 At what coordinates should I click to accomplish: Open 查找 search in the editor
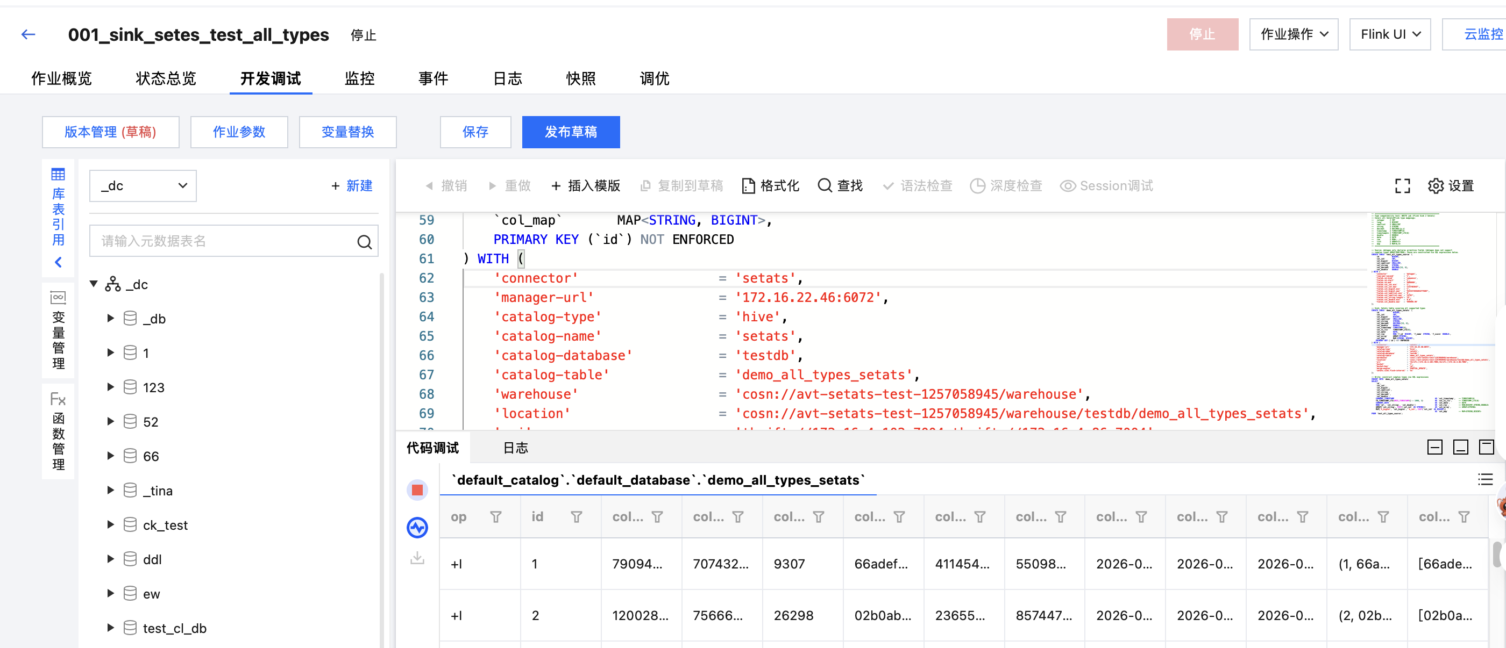pos(840,186)
